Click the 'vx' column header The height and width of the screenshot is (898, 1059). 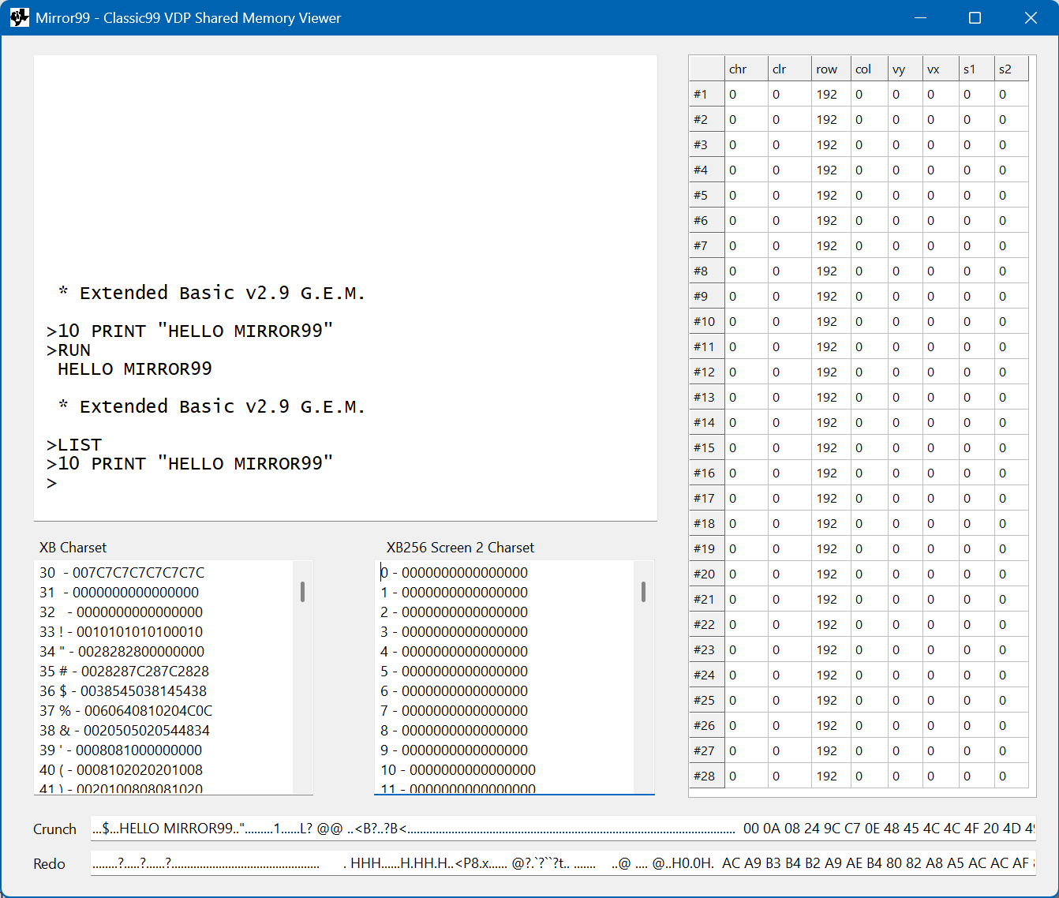click(941, 69)
